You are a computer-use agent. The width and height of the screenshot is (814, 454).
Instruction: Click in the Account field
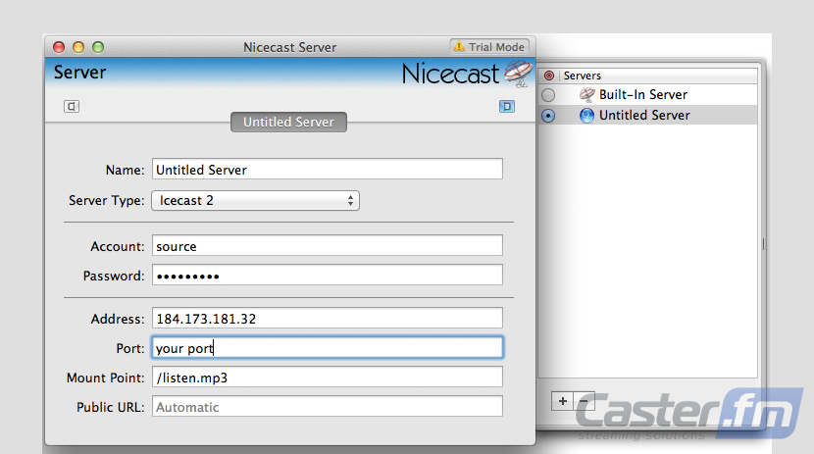pos(327,245)
